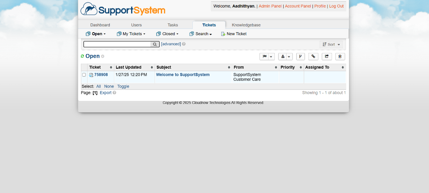Click the SupportSystem kangaroo logo

[123, 9]
